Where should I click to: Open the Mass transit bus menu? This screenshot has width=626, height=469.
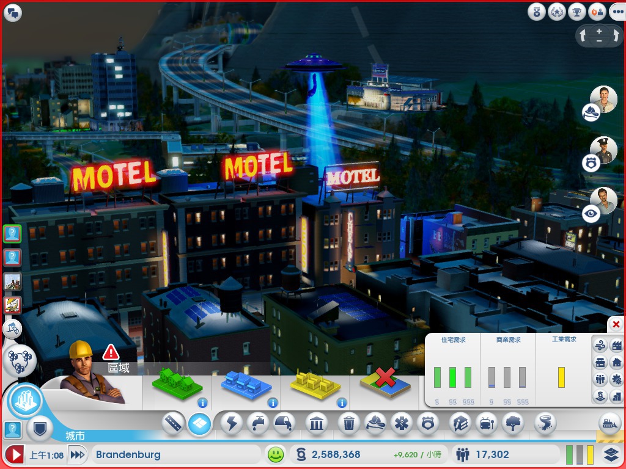[x=486, y=424]
